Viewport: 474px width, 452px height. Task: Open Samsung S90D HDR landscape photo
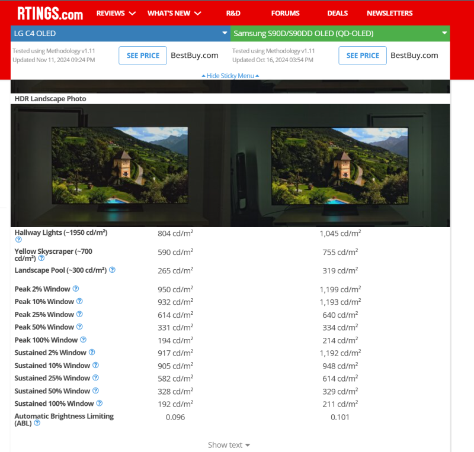click(x=340, y=166)
